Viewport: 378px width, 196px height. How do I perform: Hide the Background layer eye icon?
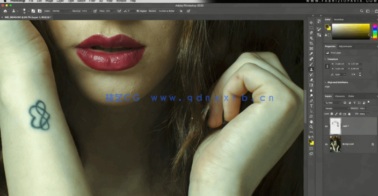click(326, 144)
